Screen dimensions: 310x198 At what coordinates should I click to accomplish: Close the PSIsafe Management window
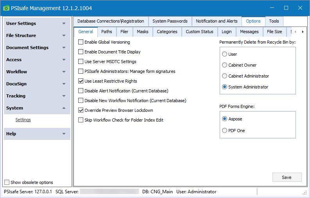pyautogui.click(x=300, y=8)
